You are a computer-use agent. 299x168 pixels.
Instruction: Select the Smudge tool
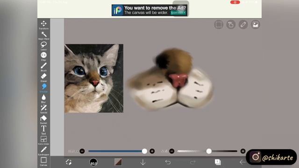(x=43, y=88)
